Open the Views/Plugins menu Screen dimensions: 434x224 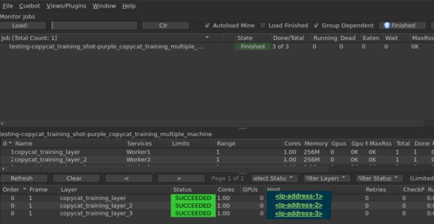pyautogui.click(x=66, y=6)
